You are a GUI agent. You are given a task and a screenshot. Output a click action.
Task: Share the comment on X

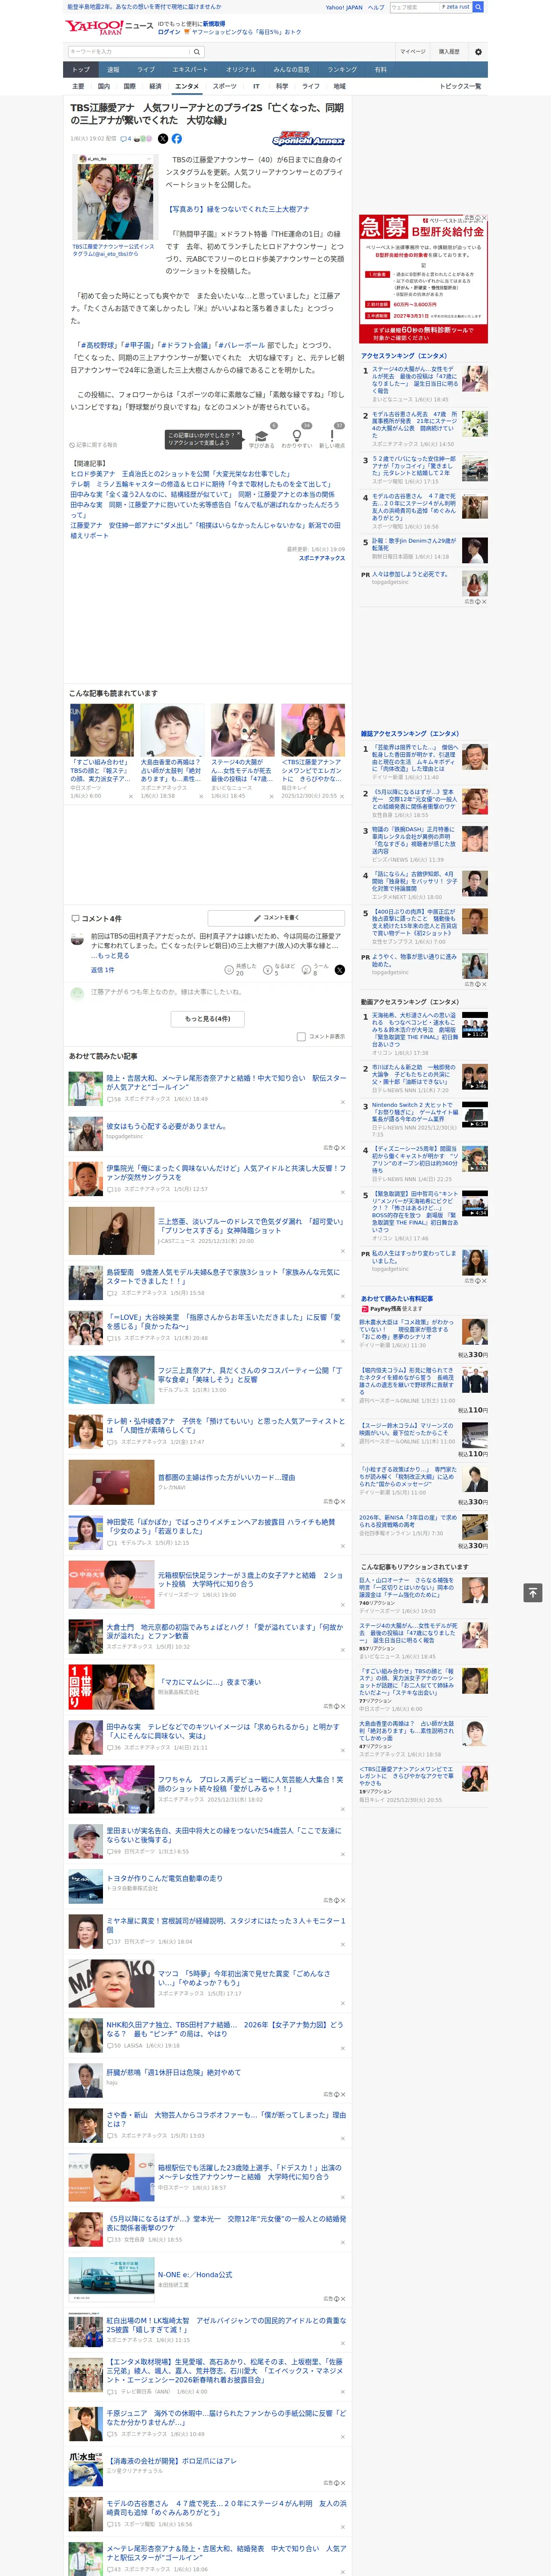click(340, 970)
